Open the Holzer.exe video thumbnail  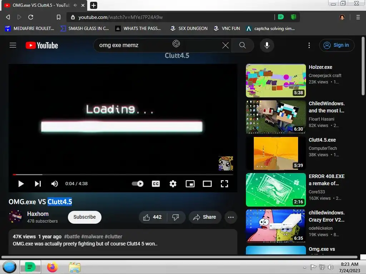(276, 81)
